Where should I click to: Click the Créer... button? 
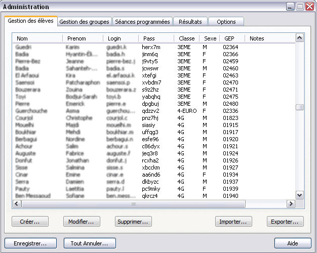[30, 222]
